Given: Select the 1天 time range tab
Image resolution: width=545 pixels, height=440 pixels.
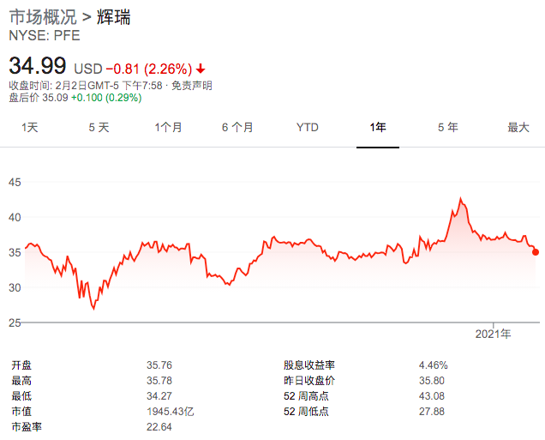Looking at the screenshot, I should click(x=30, y=127).
